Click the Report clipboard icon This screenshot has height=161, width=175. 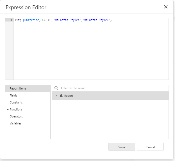(61, 96)
